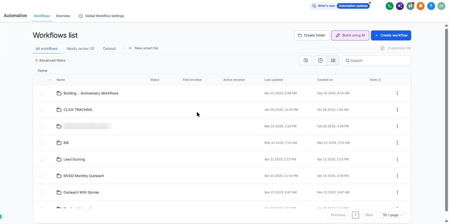The width and height of the screenshot is (449, 224).
Task: Click the folder icon of MVDD Monthly Outreach
Action: (x=59, y=176)
